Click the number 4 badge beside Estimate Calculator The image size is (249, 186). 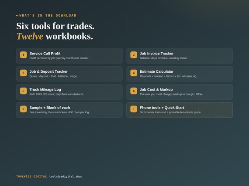[134, 73]
